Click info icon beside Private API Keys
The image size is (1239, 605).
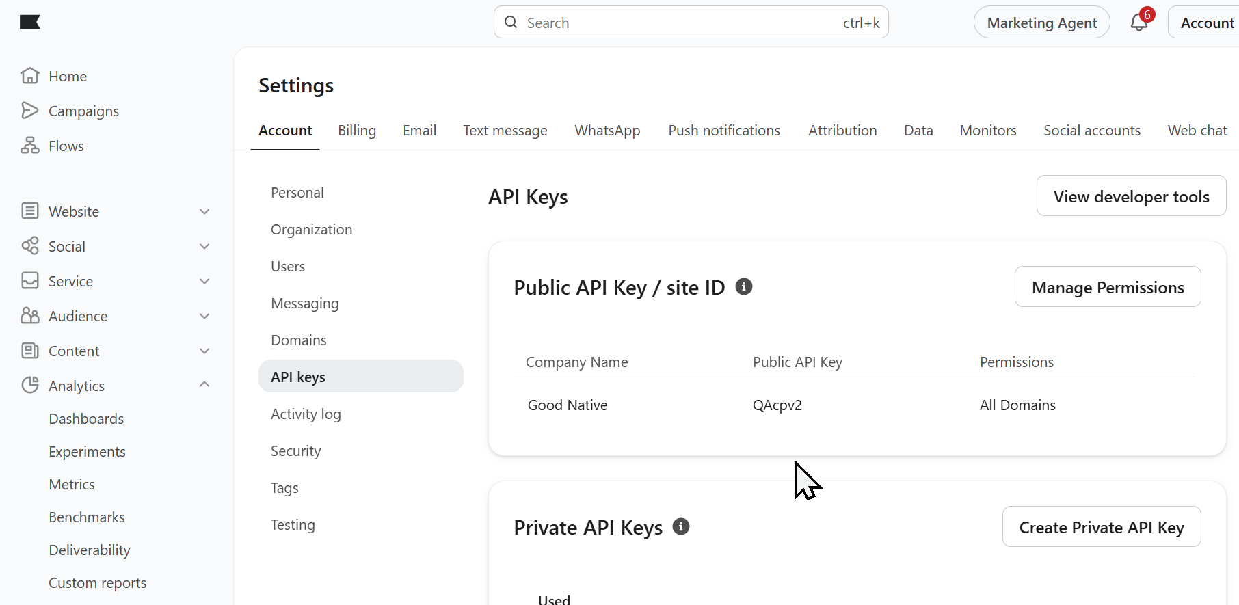pyautogui.click(x=681, y=526)
